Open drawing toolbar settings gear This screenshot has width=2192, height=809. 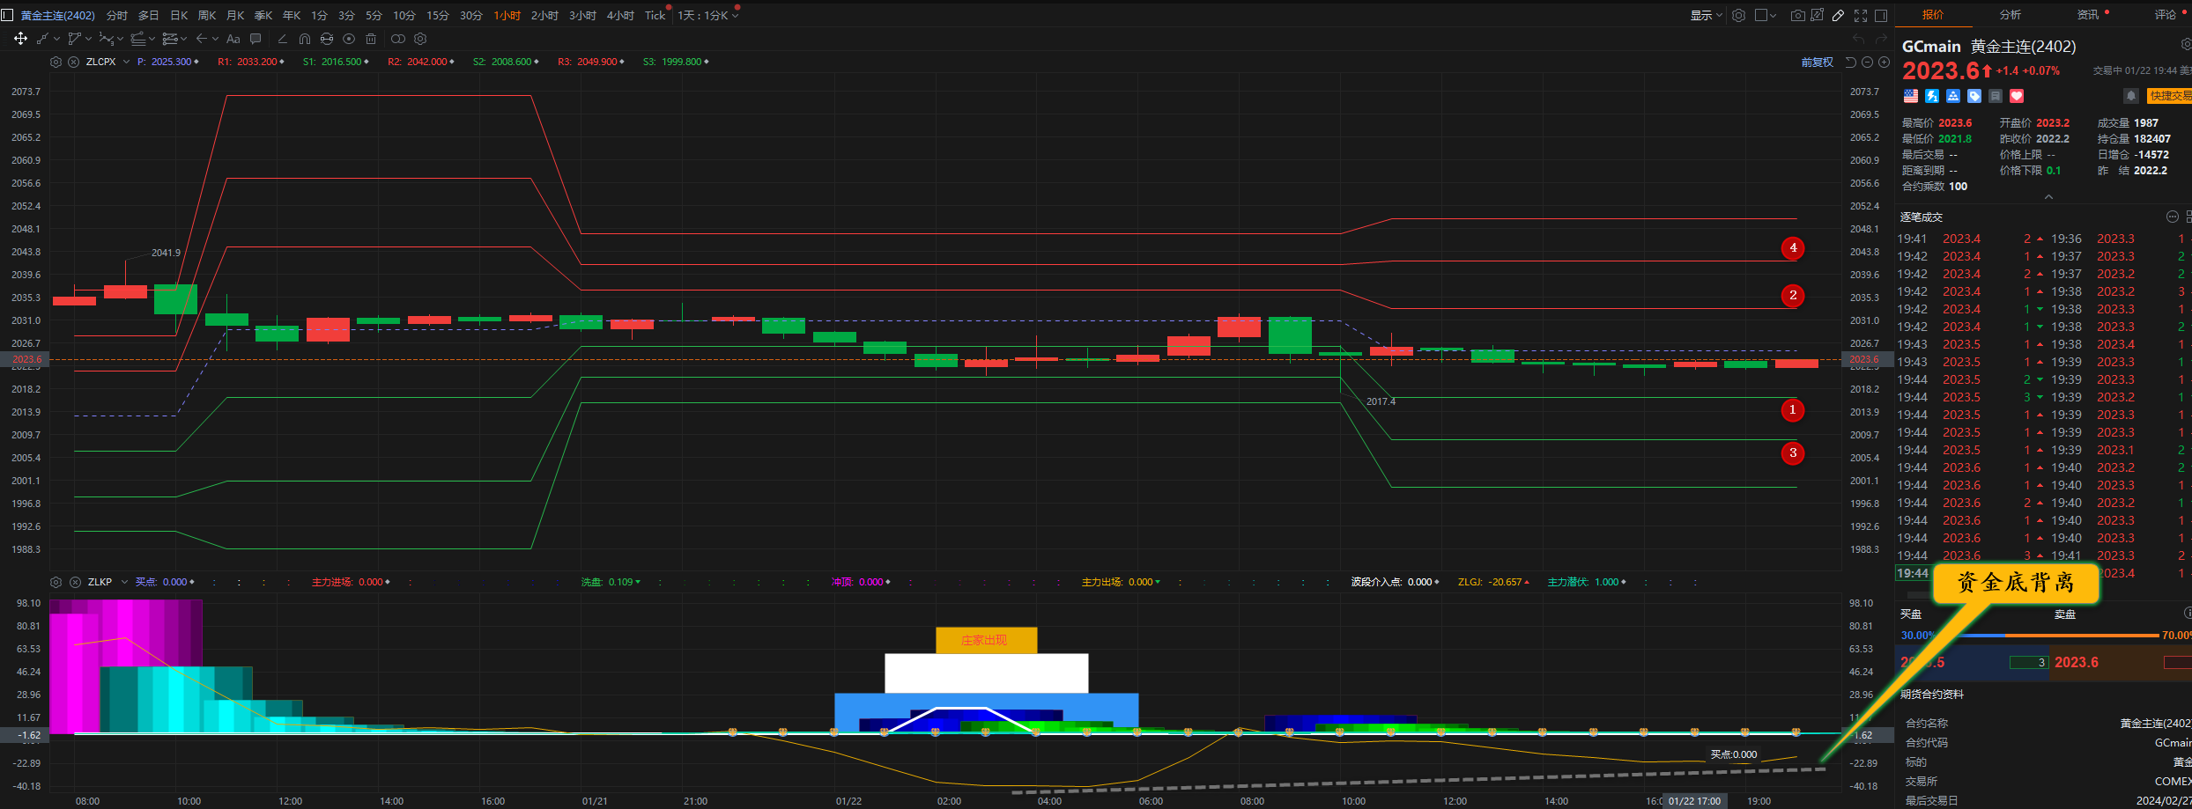click(420, 39)
